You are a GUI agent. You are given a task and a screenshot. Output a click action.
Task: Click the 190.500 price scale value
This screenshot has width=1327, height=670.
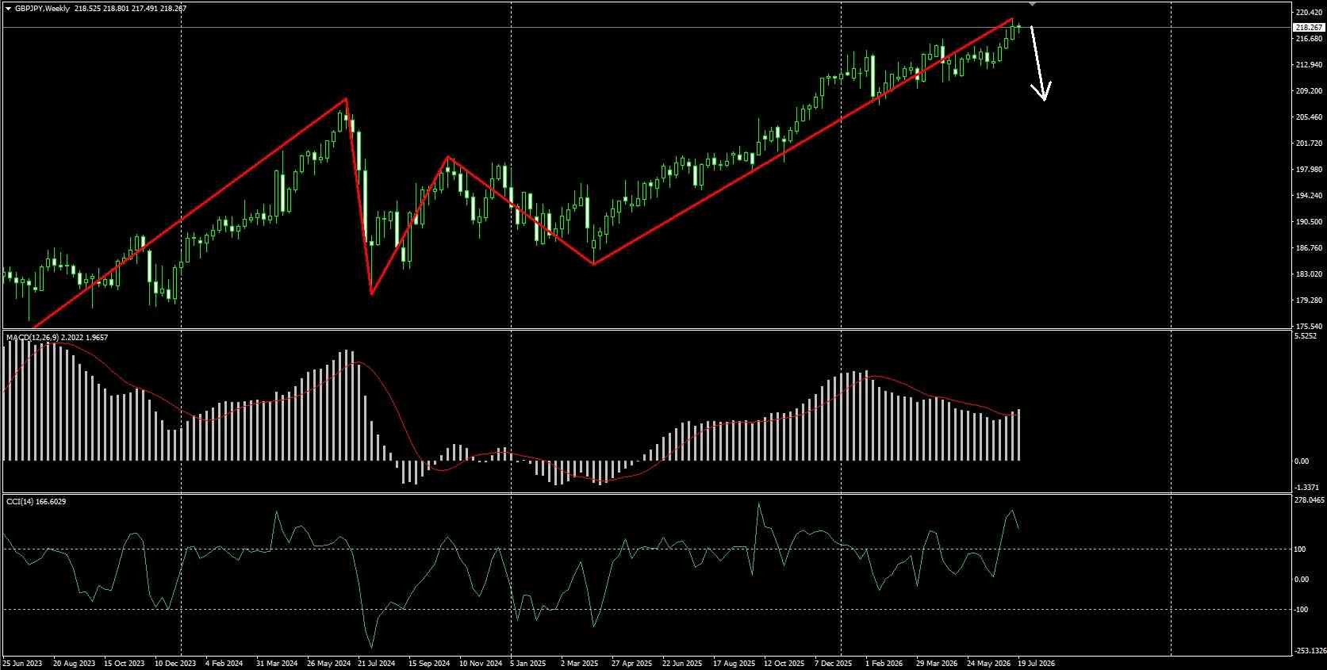click(x=1308, y=222)
